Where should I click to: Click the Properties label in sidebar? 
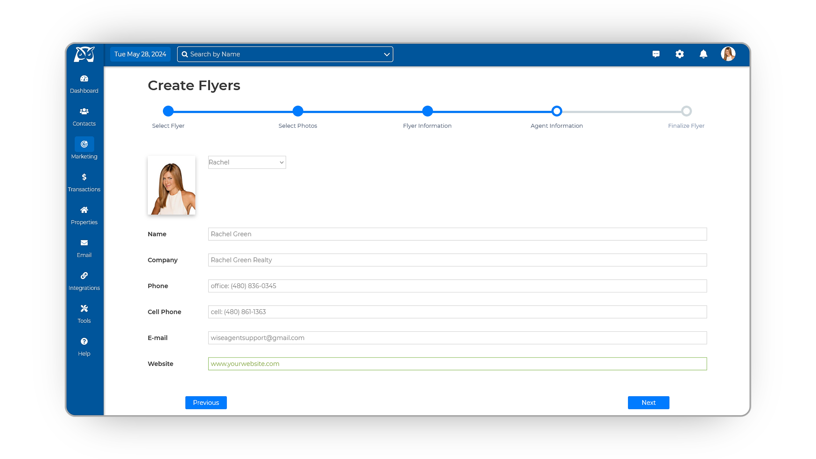[x=84, y=222]
